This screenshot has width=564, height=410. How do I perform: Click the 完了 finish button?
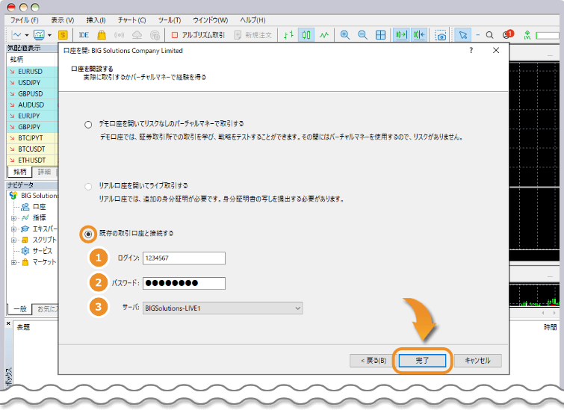coord(422,361)
